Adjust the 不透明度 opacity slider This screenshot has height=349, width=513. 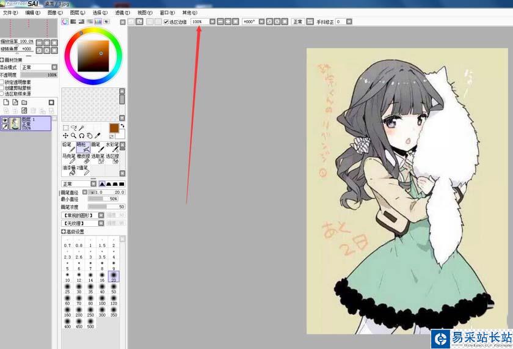click(x=39, y=75)
